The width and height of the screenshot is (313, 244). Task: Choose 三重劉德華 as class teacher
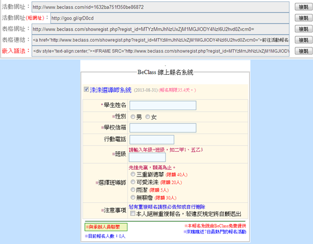click(x=133, y=174)
